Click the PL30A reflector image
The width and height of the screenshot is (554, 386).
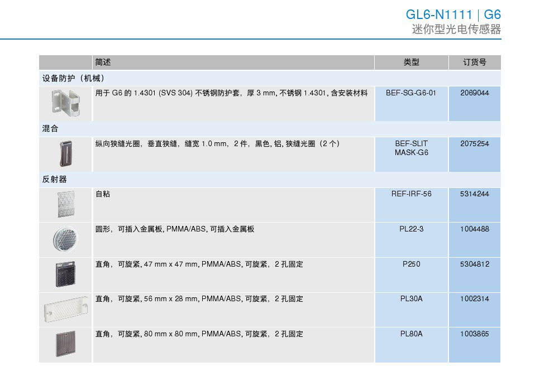[x=66, y=309]
